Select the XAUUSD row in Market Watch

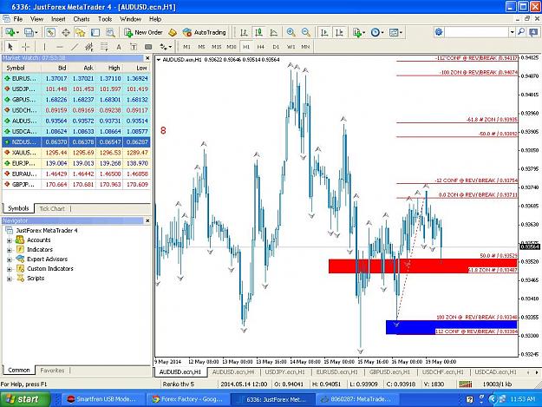click(x=76, y=153)
